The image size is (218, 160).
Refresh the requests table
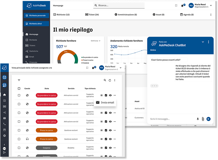(x=110, y=80)
